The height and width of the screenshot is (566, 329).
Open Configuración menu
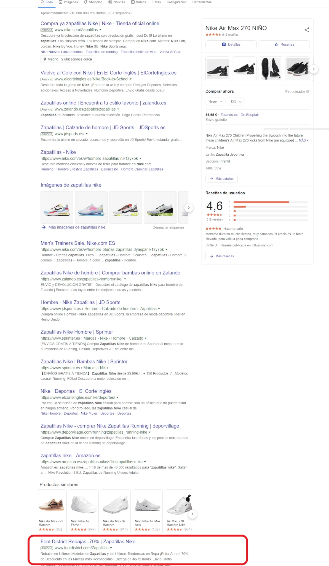pyautogui.click(x=176, y=2)
